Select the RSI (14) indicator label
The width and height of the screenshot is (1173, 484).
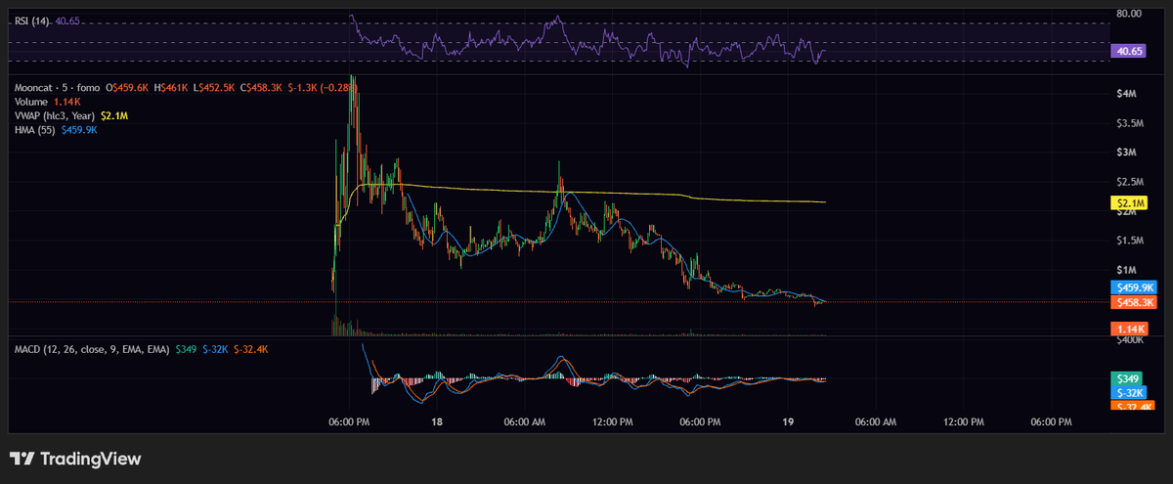click(x=31, y=21)
